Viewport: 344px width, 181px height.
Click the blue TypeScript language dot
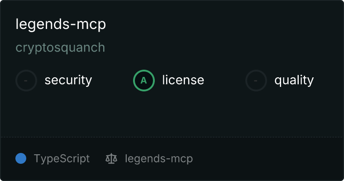point(21,158)
